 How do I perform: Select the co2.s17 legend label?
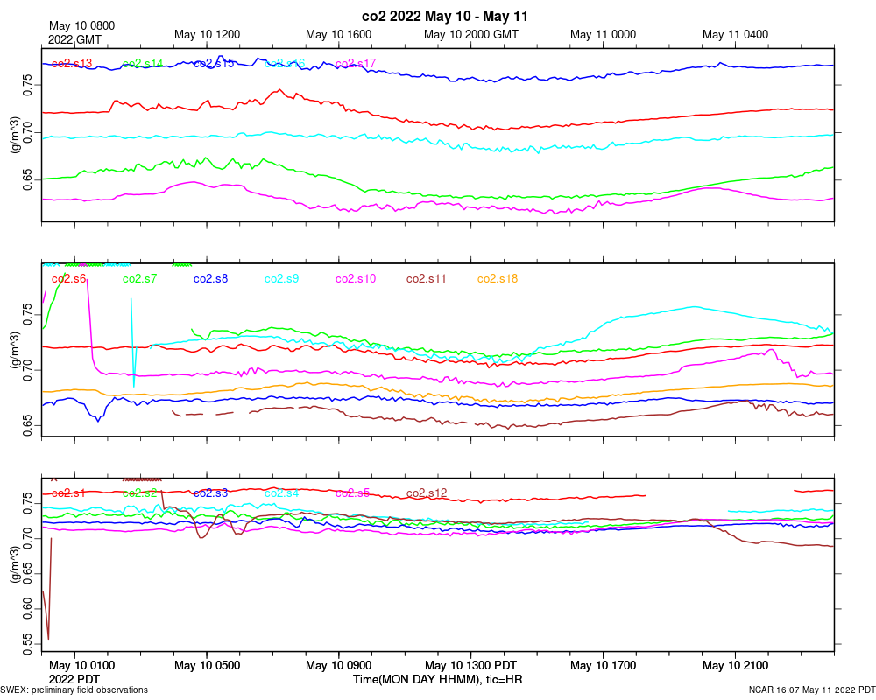point(356,64)
